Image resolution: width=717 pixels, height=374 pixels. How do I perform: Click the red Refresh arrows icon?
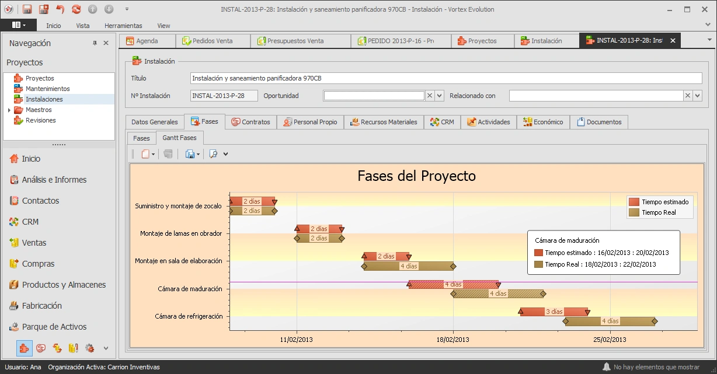76,9
